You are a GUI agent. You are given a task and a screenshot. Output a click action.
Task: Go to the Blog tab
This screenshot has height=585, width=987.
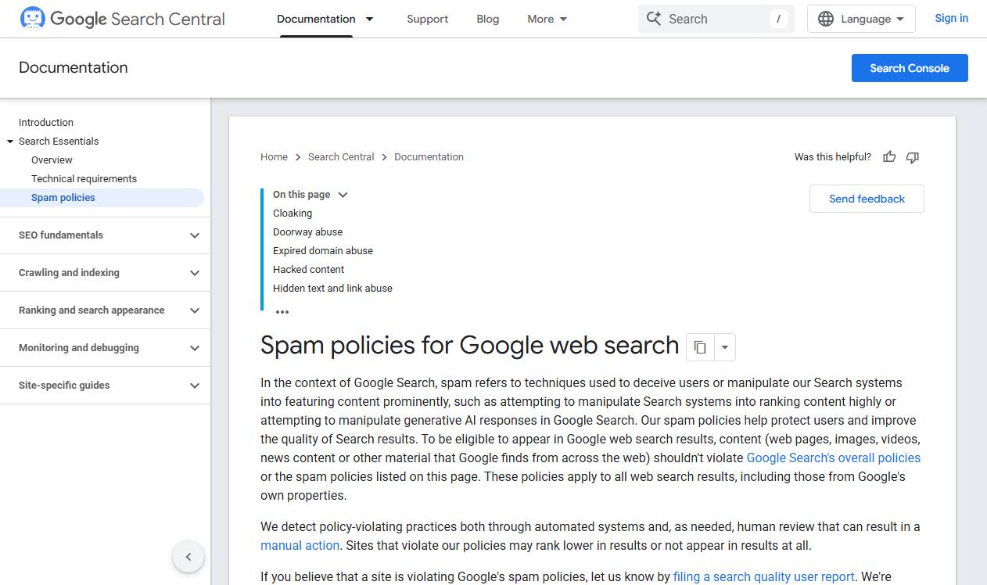[487, 19]
